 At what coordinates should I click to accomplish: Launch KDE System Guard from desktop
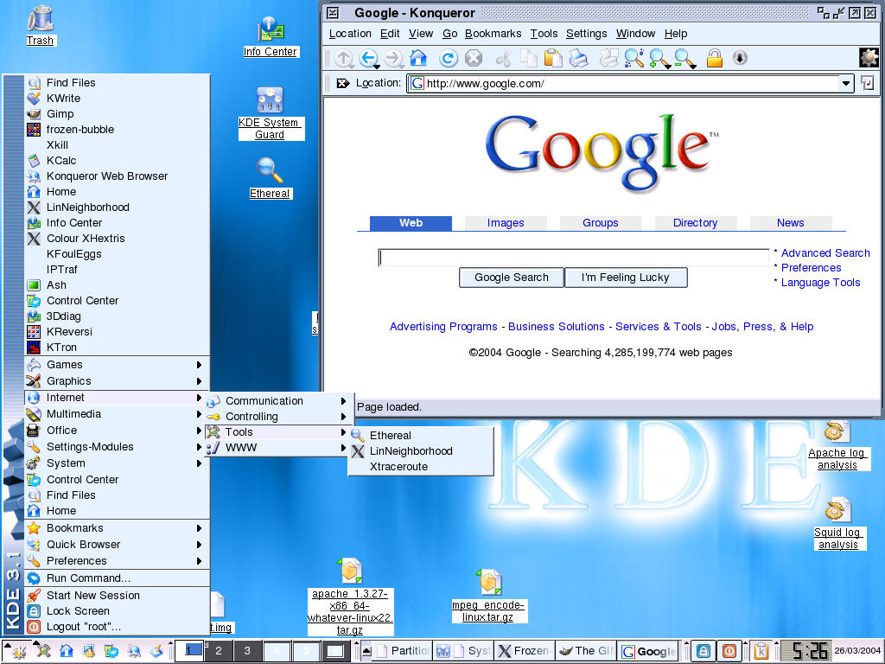pyautogui.click(x=270, y=113)
